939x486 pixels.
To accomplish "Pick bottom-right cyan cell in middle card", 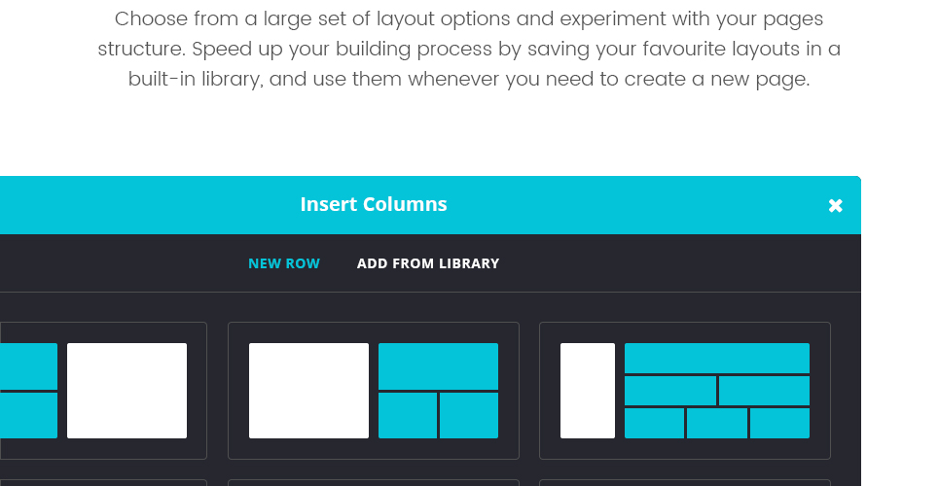I will click(469, 415).
